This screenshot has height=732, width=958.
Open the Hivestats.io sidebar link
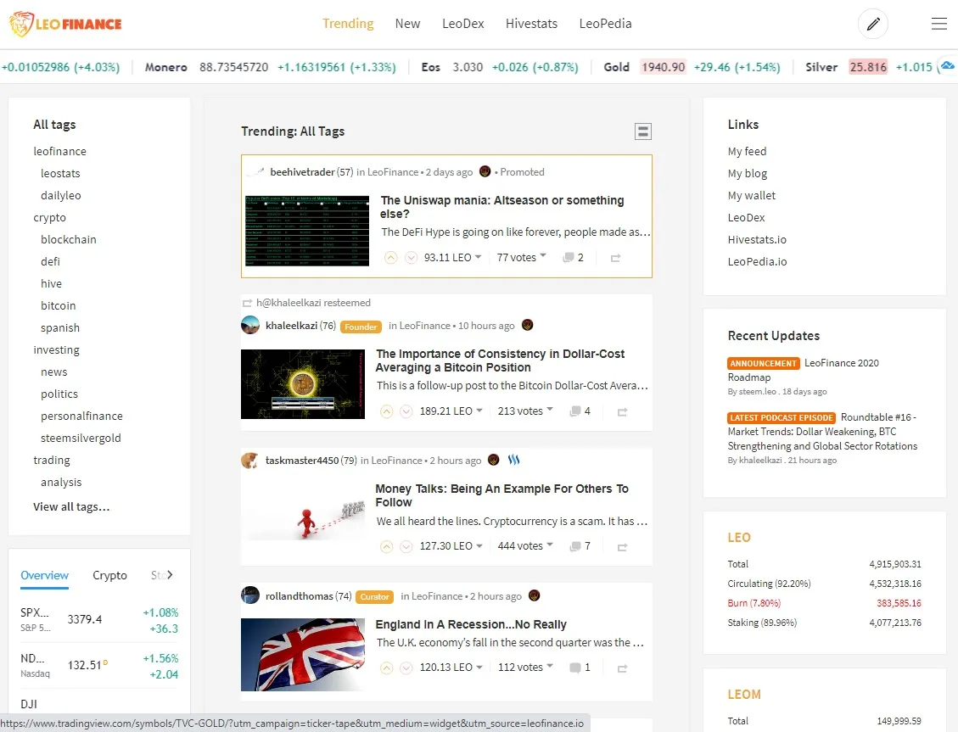pyautogui.click(x=757, y=240)
